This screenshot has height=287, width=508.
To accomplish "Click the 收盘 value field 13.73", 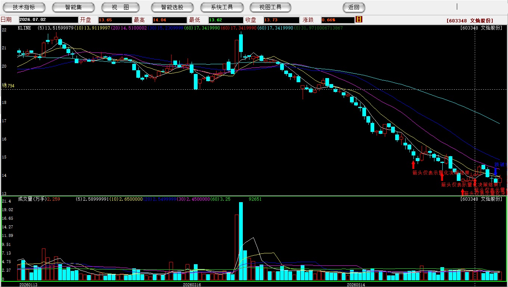I will [x=281, y=20].
